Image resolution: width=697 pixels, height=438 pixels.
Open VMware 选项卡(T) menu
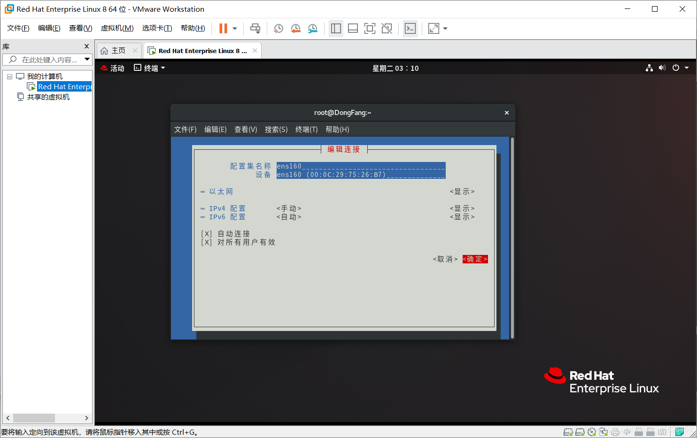[157, 28]
